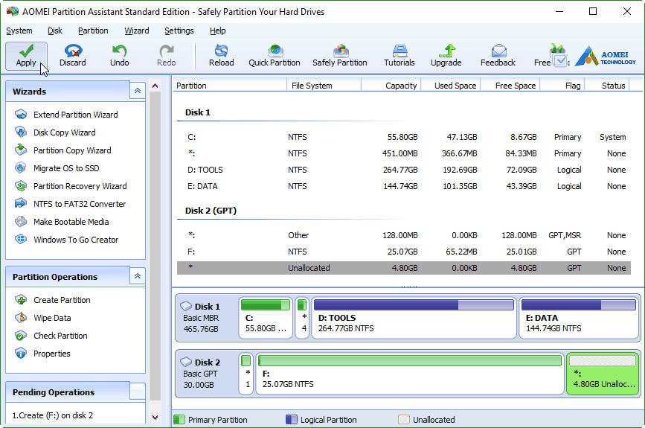Image resolution: width=645 pixels, height=428 pixels.
Task: Sort by Flag column header
Action: click(x=562, y=86)
